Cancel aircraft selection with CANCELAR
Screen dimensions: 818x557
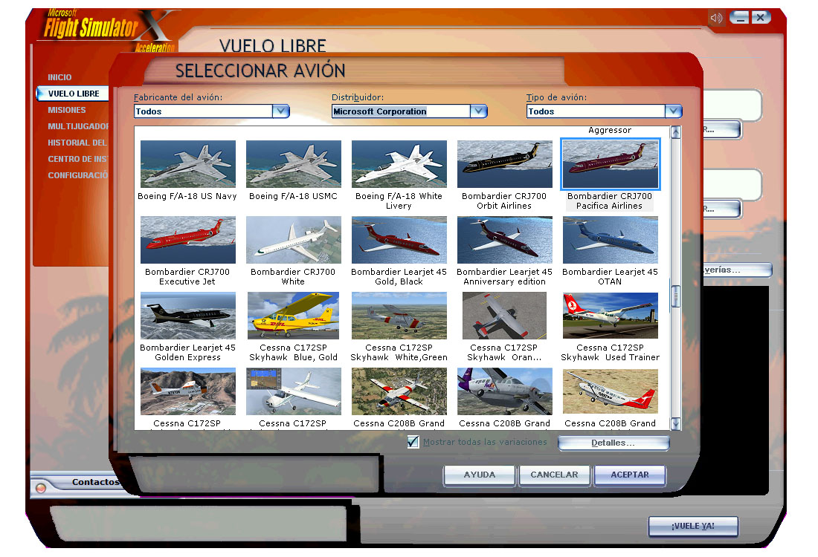coord(554,475)
